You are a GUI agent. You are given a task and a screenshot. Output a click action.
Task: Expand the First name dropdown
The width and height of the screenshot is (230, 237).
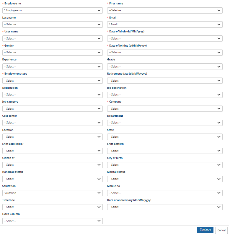pyautogui.click(x=165, y=10)
